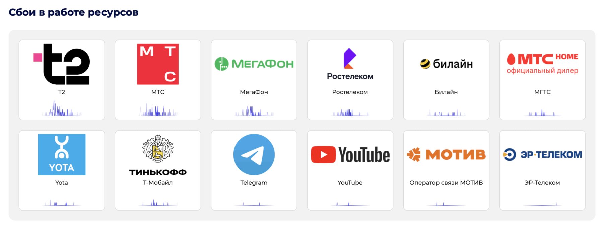Click the YouTube logo
Screen dimensions: 603x230
(350, 155)
